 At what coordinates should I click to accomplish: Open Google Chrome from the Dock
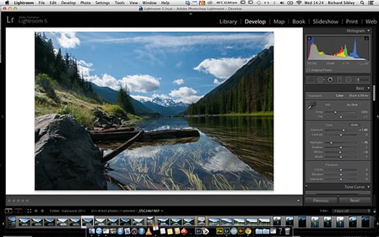click(x=248, y=231)
